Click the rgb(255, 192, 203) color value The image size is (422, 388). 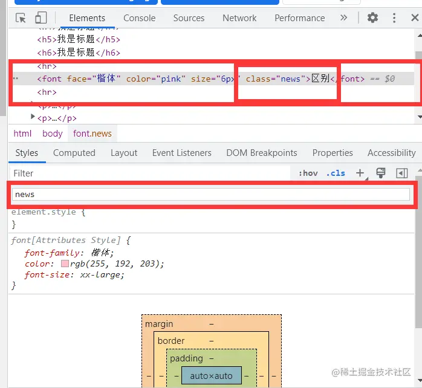click(x=115, y=264)
